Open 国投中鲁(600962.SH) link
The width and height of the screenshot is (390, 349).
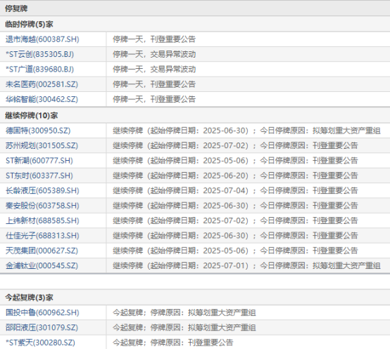coord(42,312)
